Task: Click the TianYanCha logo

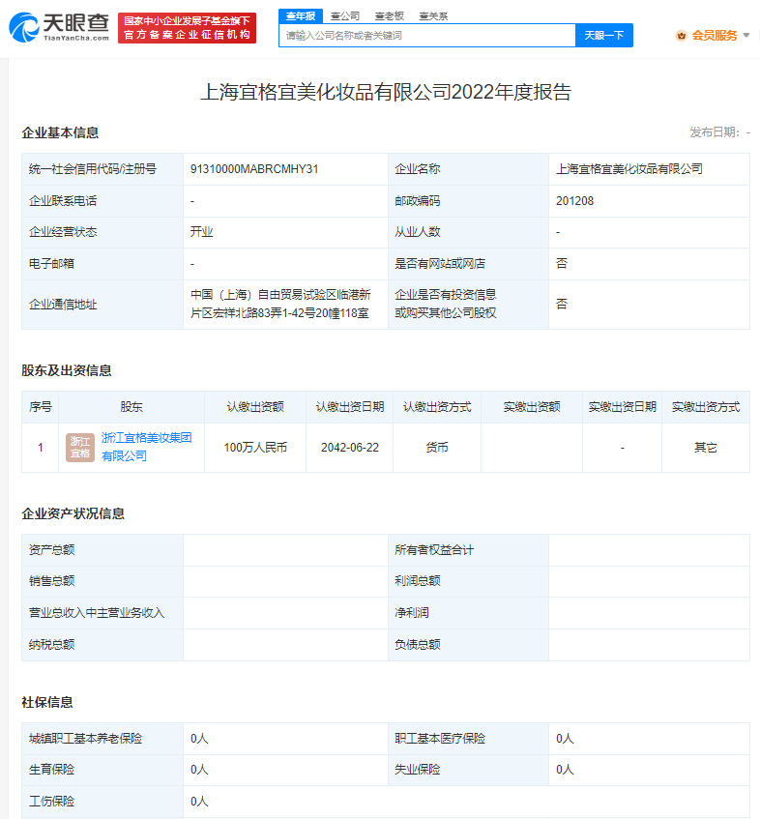Action: tap(58, 27)
